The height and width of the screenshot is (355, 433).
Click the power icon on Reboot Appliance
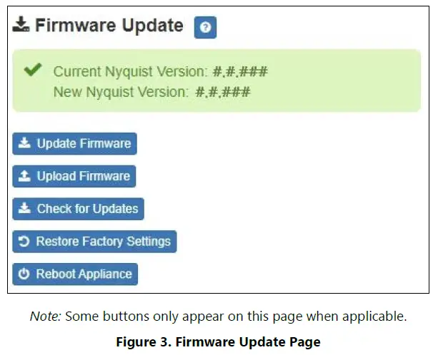24,274
